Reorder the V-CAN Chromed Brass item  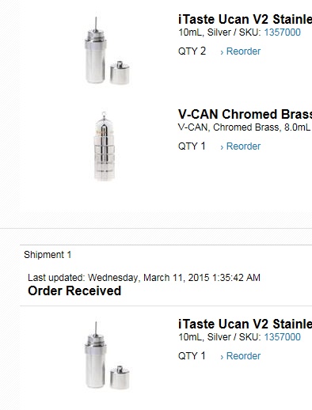pyautogui.click(x=241, y=146)
